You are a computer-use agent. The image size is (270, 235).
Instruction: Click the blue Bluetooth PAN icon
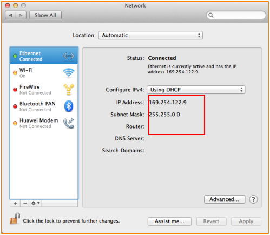click(x=69, y=106)
